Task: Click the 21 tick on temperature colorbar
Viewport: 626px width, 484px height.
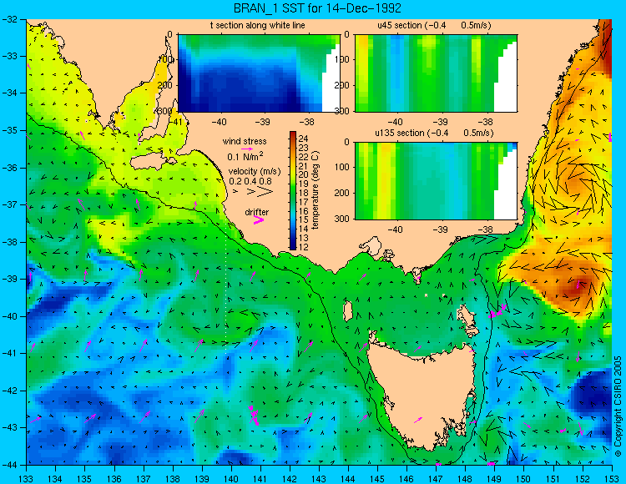Action: [x=303, y=166]
